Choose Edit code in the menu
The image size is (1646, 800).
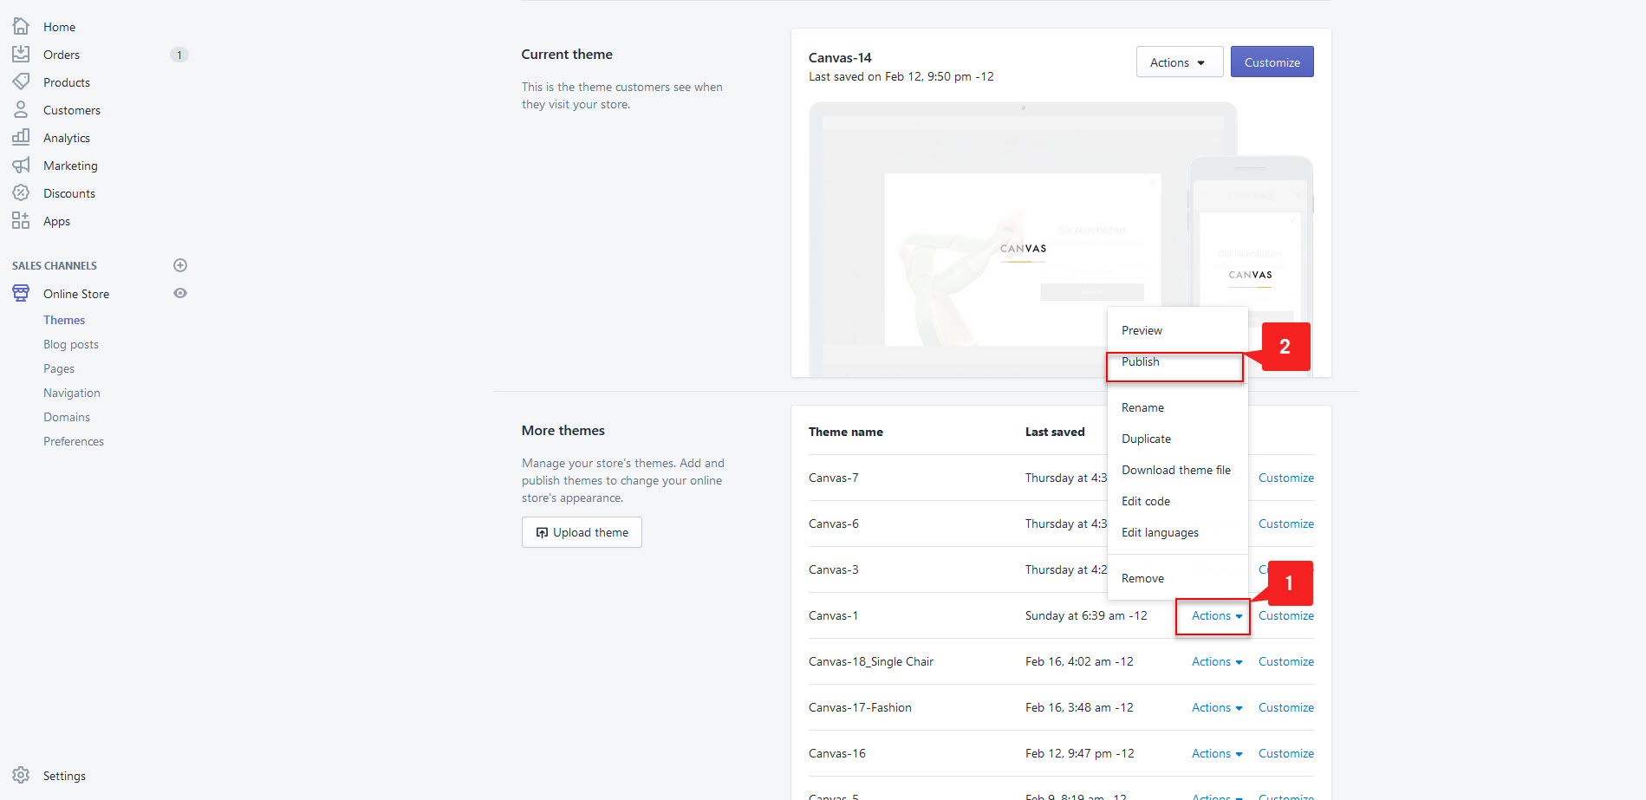pyautogui.click(x=1146, y=501)
